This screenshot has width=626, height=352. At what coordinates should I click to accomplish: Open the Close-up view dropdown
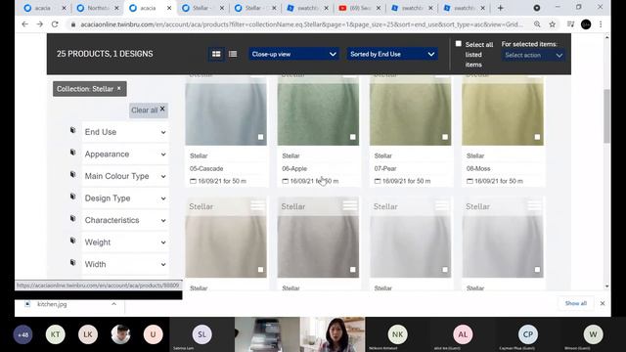click(x=293, y=54)
